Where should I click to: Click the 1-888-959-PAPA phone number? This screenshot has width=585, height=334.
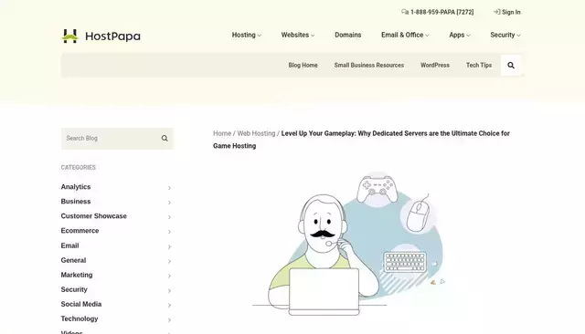coord(442,12)
